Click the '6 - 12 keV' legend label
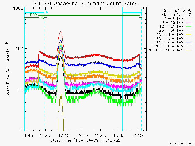This screenshot has height=146, width=195. coord(172,23)
